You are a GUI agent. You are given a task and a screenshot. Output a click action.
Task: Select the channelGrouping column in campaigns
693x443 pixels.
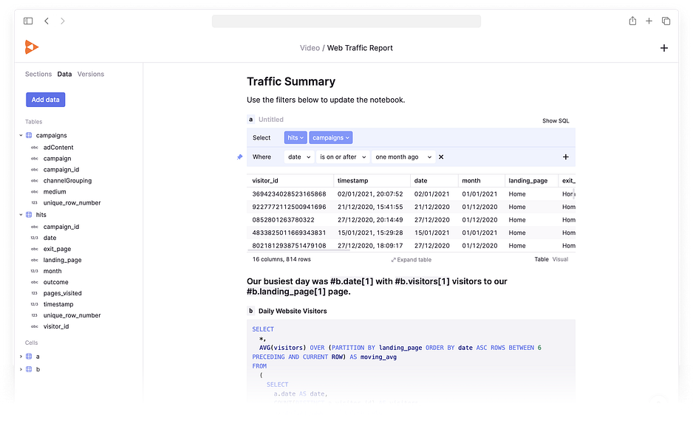68,181
